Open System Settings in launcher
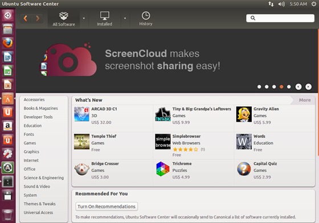Screen dimensions: 319x223 point(8,154)
